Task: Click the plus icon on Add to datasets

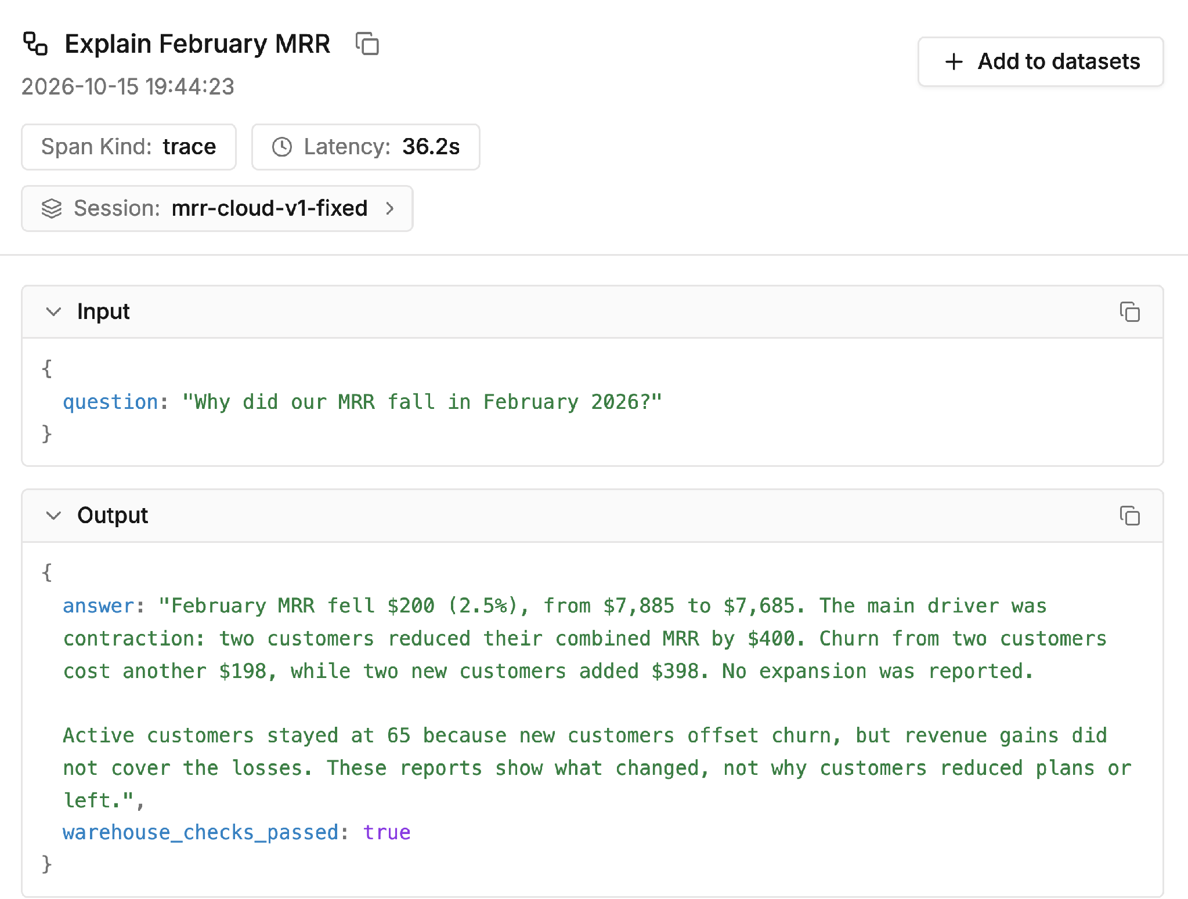Action: tap(954, 61)
